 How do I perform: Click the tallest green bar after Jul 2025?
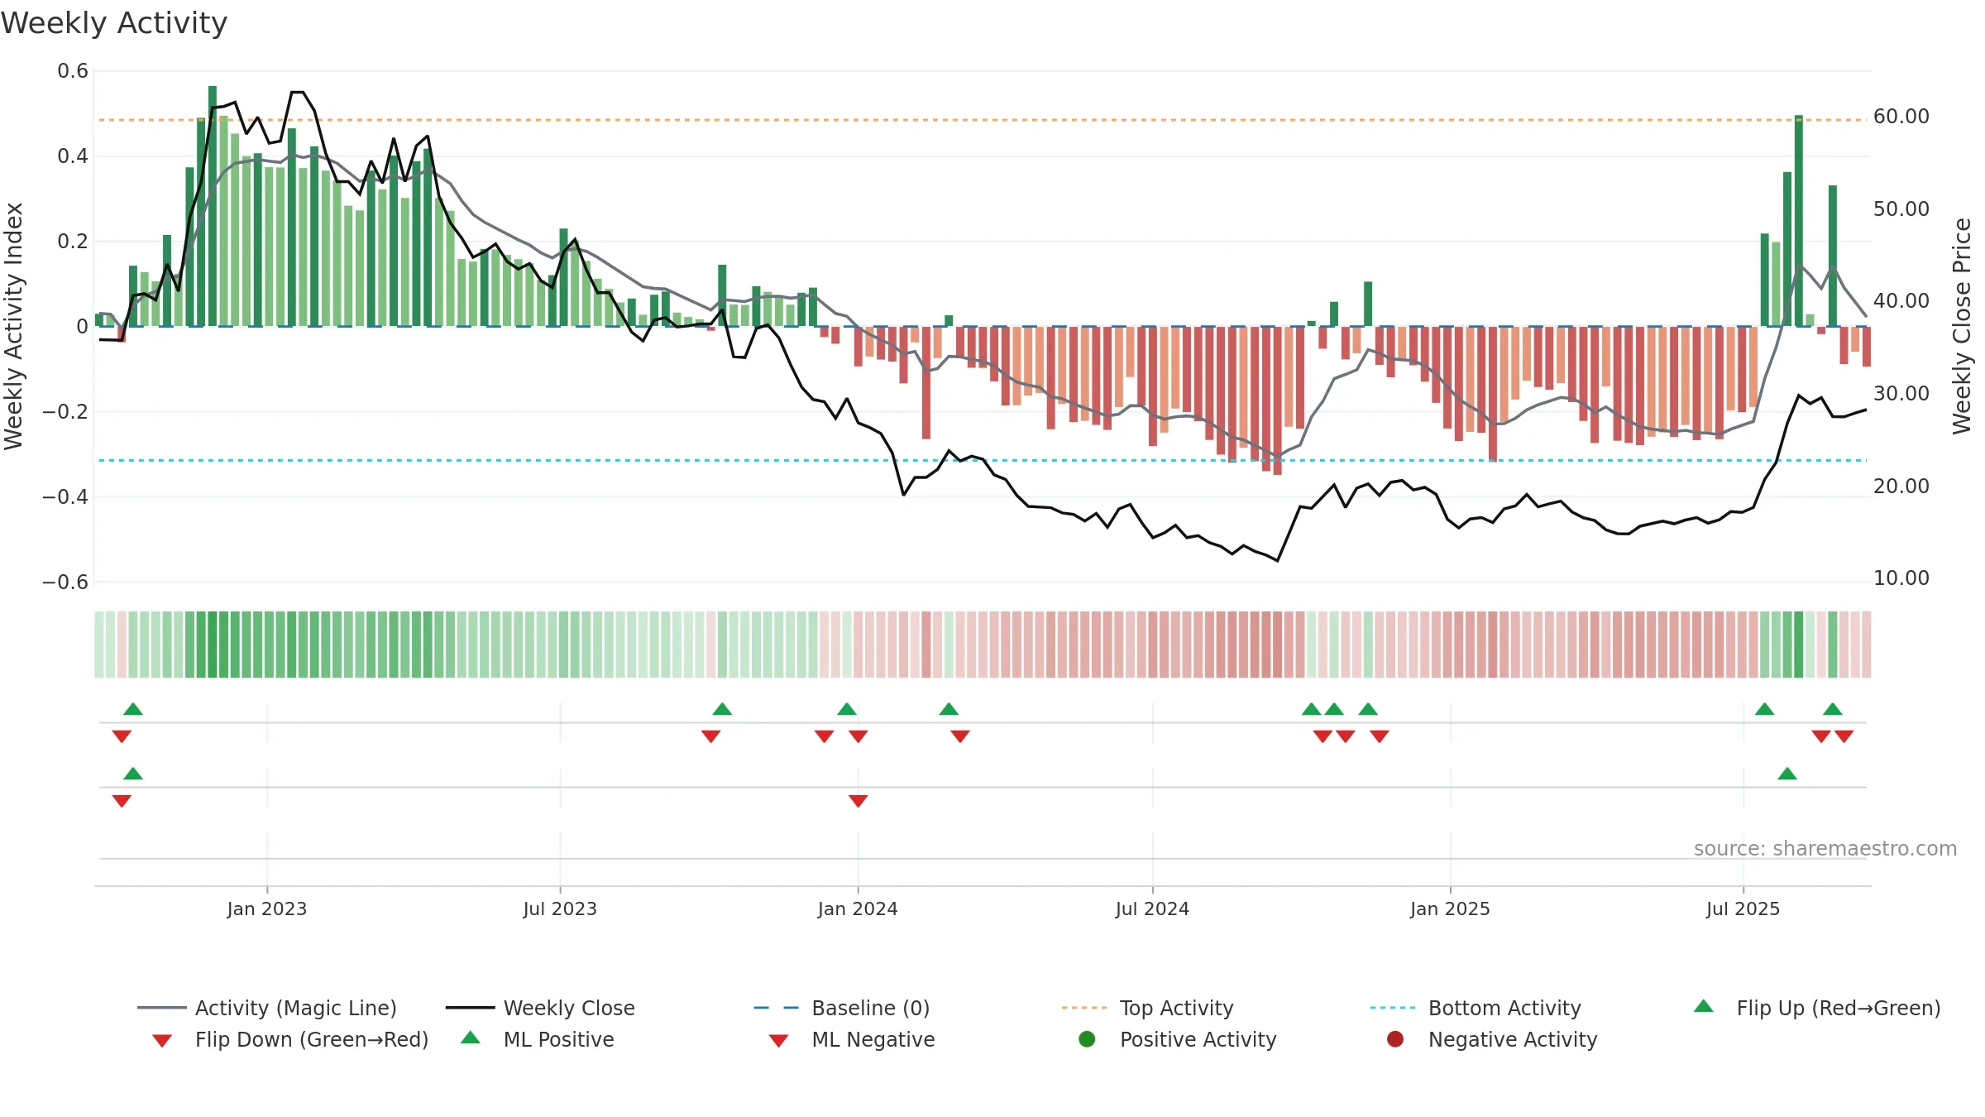coord(1799,221)
